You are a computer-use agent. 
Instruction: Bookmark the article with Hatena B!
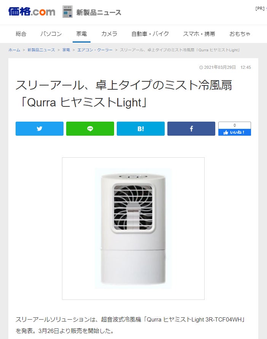(141, 128)
